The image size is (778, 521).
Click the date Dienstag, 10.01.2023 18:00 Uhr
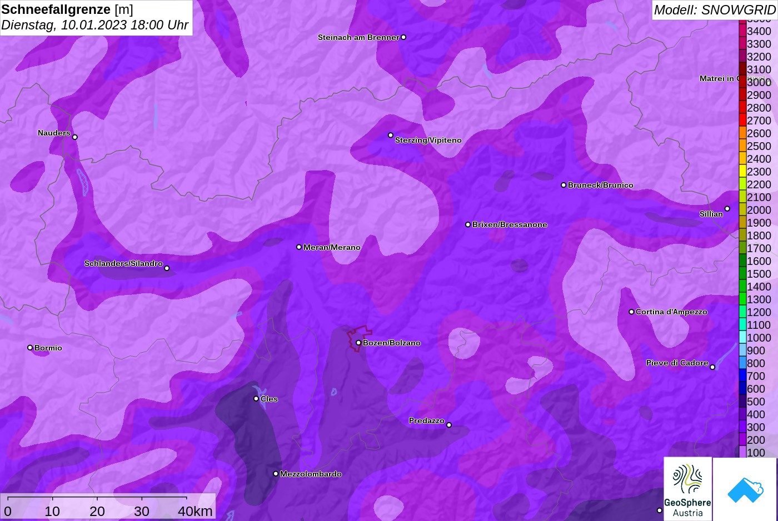(x=95, y=26)
